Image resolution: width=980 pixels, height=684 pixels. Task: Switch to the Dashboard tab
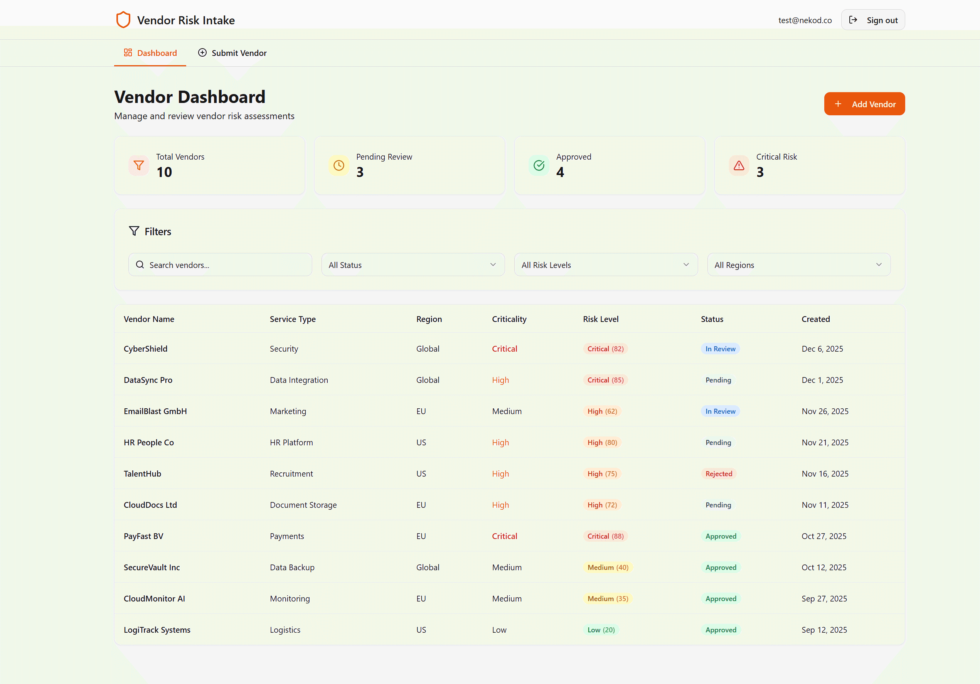pyautogui.click(x=150, y=53)
